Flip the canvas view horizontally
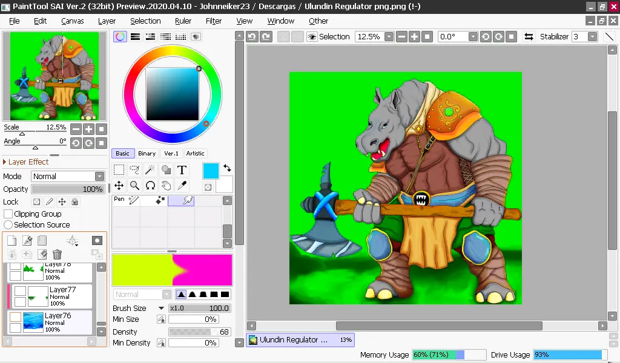The width and height of the screenshot is (620, 363). point(529,37)
